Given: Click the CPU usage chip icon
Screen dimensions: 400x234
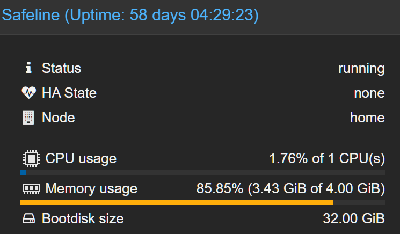Looking at the screenshot, I should pos(32,159).
